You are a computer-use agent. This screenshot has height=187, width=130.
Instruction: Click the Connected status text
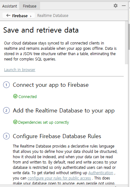click(x=28, y=96)
